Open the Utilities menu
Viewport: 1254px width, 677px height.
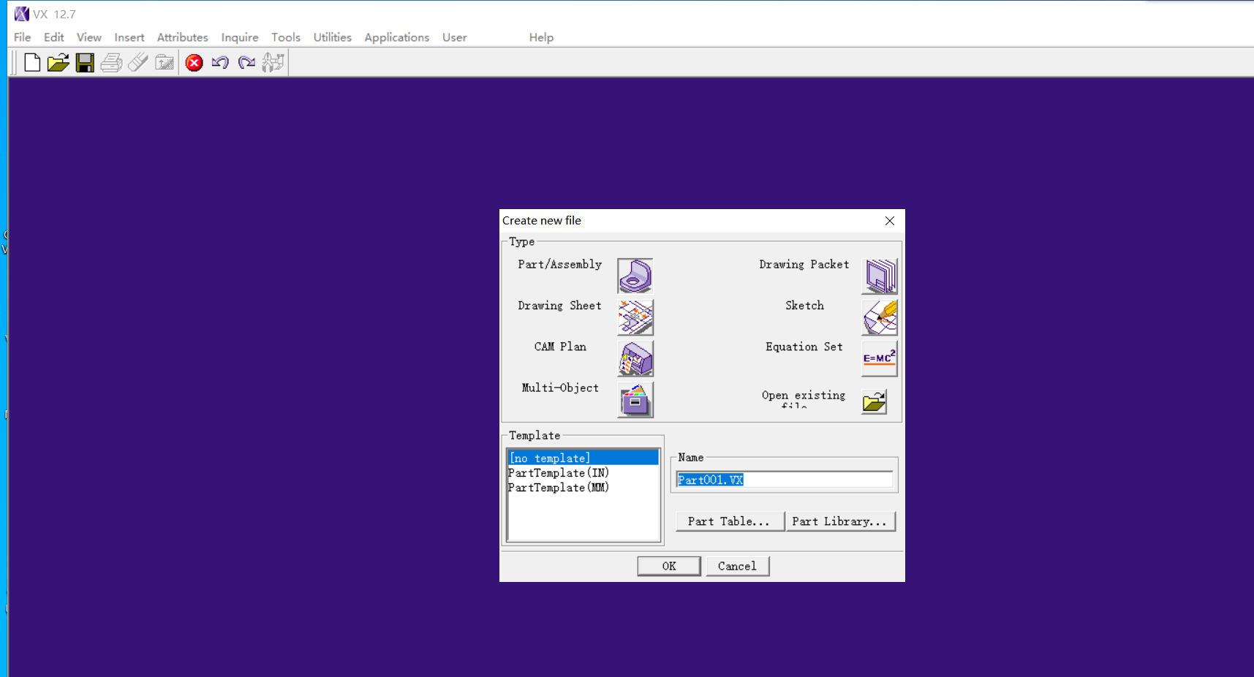click(332, 37)
